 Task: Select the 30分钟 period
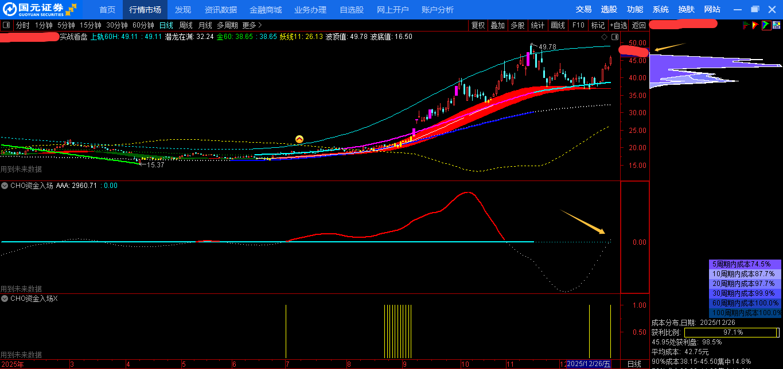click(117, 25)
